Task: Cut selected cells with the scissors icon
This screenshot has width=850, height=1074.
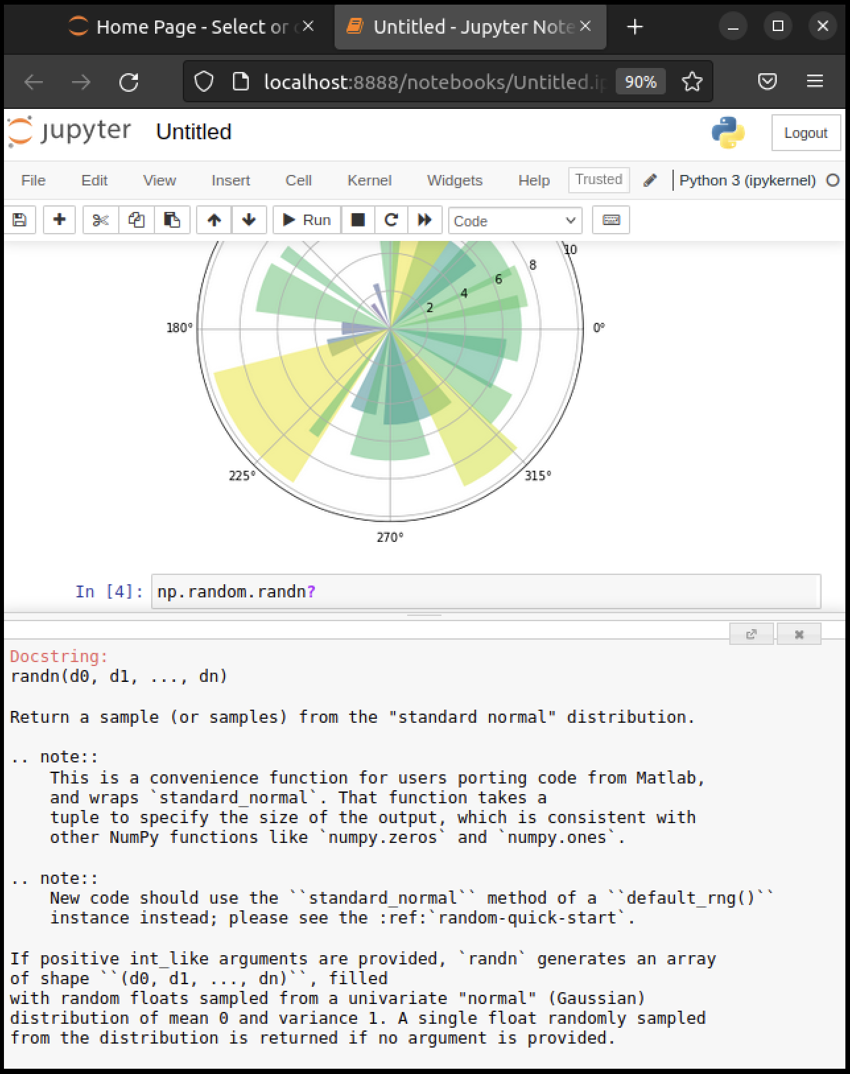Action: coord(100,220)
